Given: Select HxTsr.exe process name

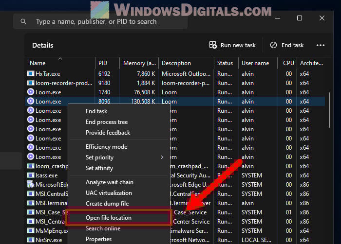Looking at the screenshot, I should (48, 74).
